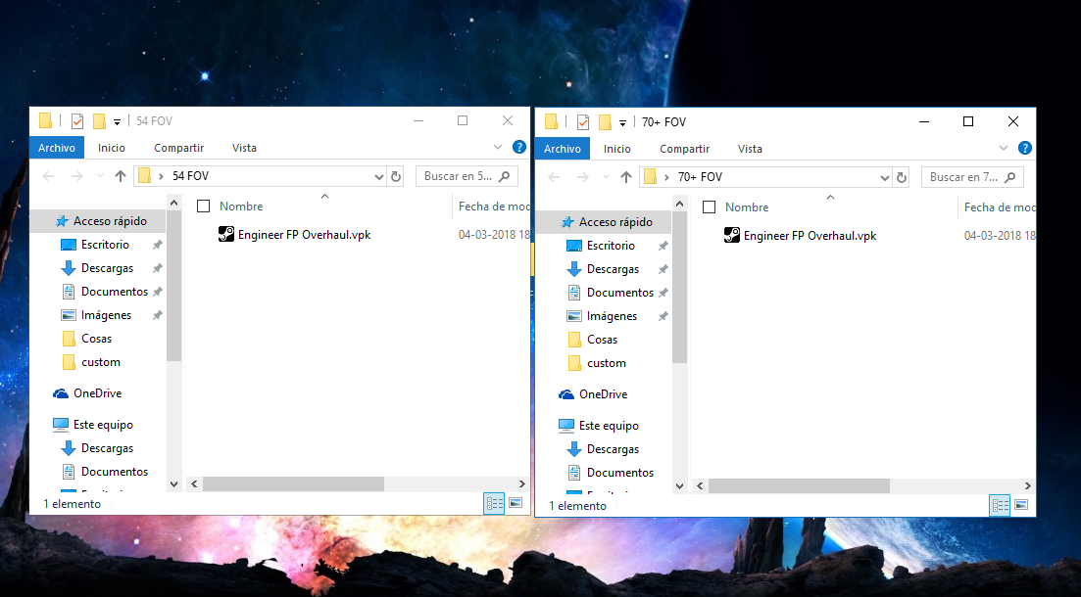
Task: Expand the ribbon in 70+ FOV window
Action: [x=1004, y=148]
